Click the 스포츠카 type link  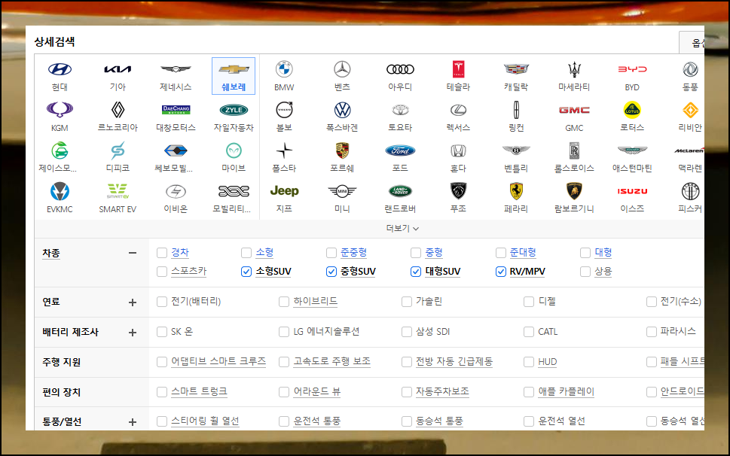tap(188, 271)
